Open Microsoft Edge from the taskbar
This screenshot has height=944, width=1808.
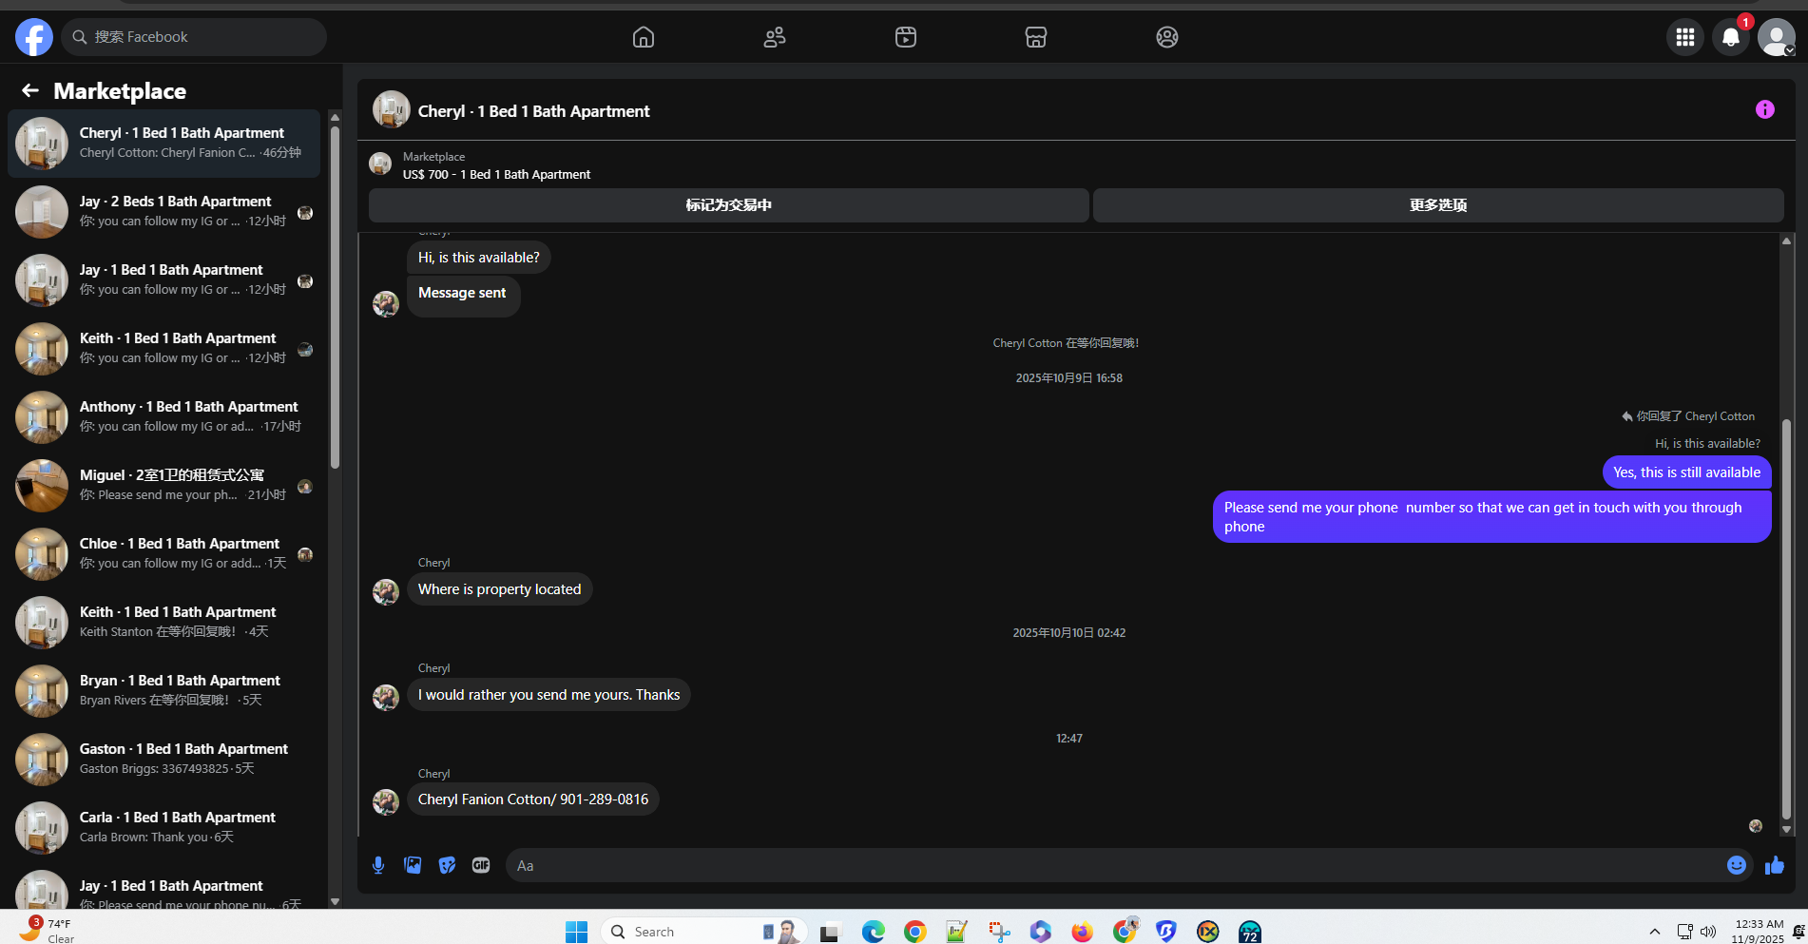873,932
